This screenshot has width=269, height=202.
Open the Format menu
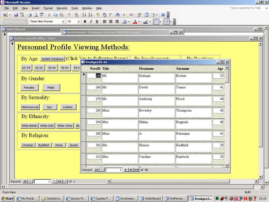pyautogui.click(x=48, y=8)
